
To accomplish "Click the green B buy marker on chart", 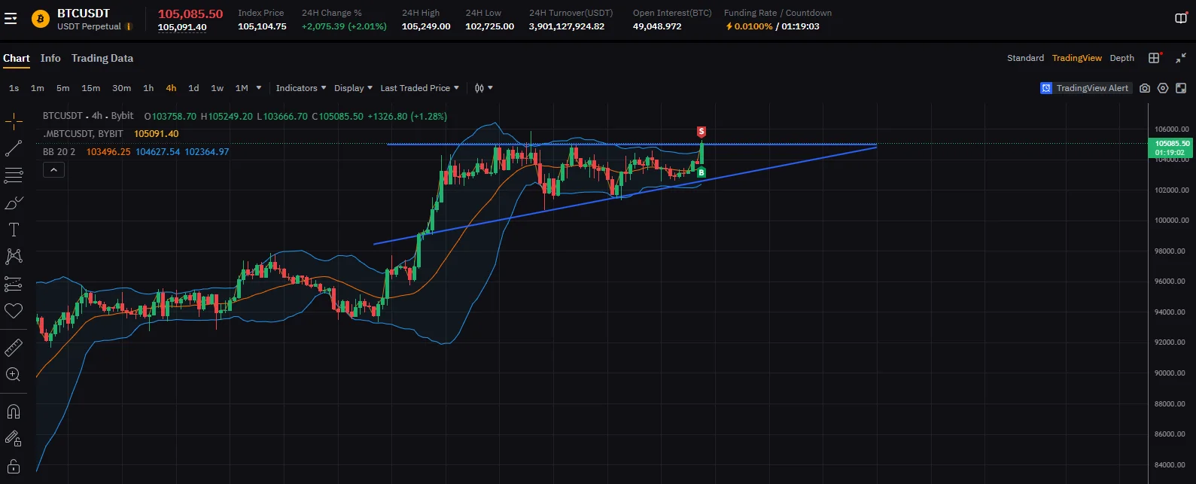I will 701,172.
